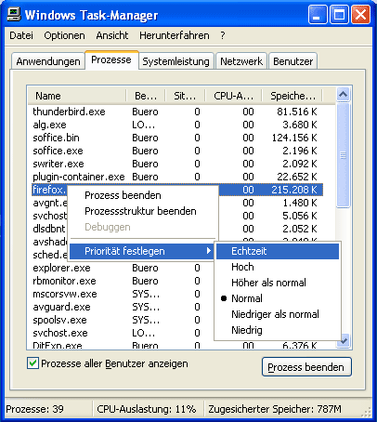377x422 pixels.
Task: Click the CPU-Auslastung: 11% status entry
Action: tap(147, 409)
